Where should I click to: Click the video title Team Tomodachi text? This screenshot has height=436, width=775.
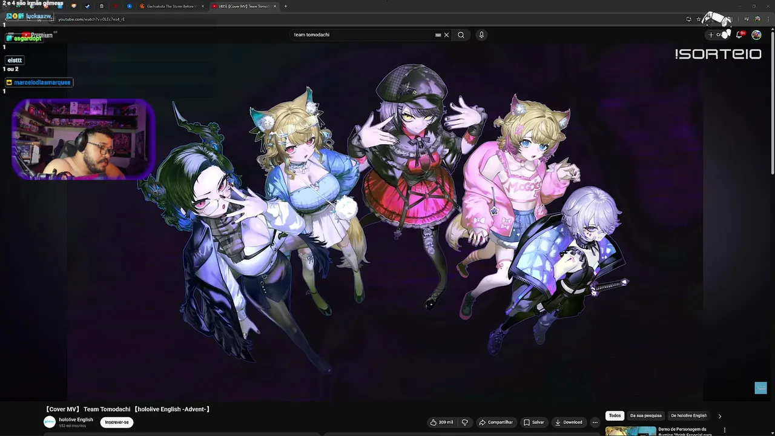click(128, 409)
